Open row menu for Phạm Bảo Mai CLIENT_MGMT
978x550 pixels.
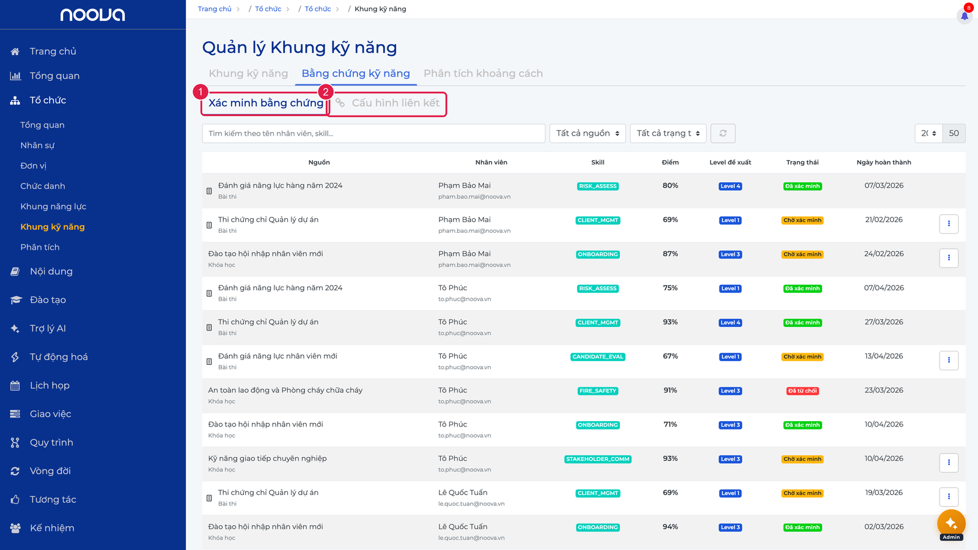tap(949, 224)
